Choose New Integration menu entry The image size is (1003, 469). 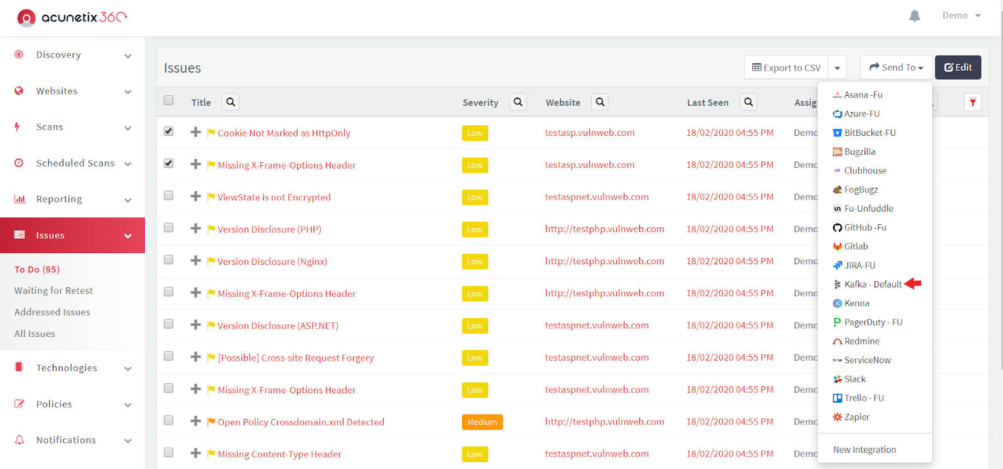(x=864, y=450)
